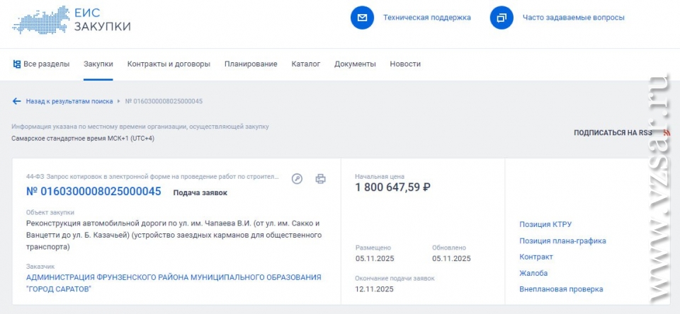The image size is (680, 314).
Task: Select the Планирование menu item
Action: [x=251, y=64]
